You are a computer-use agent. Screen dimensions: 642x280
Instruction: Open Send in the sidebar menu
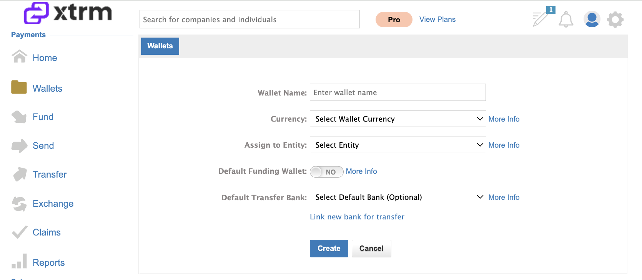[43, 146]
